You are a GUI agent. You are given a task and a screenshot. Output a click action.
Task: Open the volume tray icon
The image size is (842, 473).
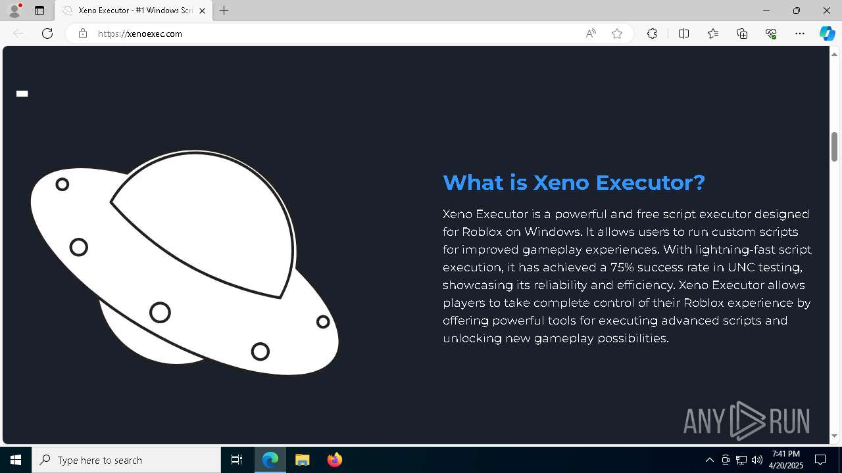pos(757,460)
